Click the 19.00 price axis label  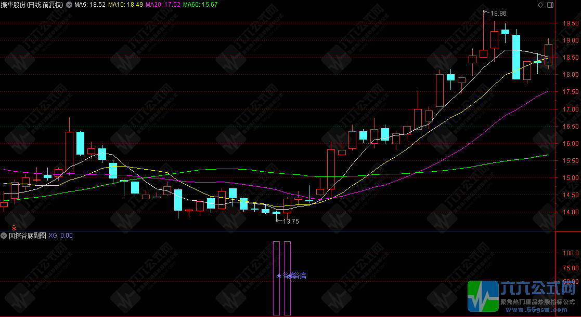(x=571, y=40)
